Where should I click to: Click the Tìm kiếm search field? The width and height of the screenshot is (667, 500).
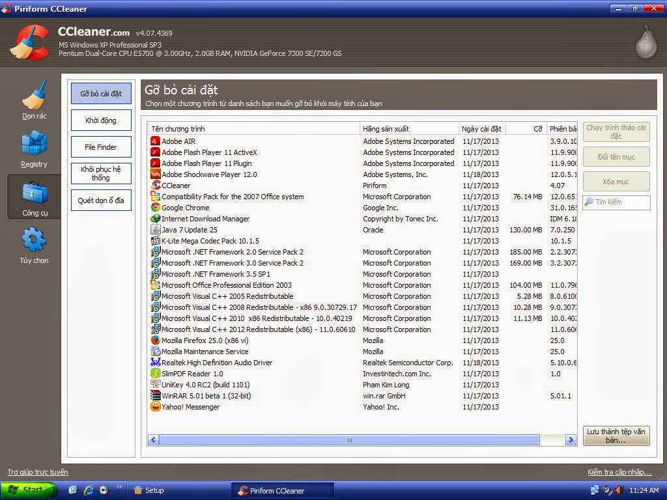point(616,202)
